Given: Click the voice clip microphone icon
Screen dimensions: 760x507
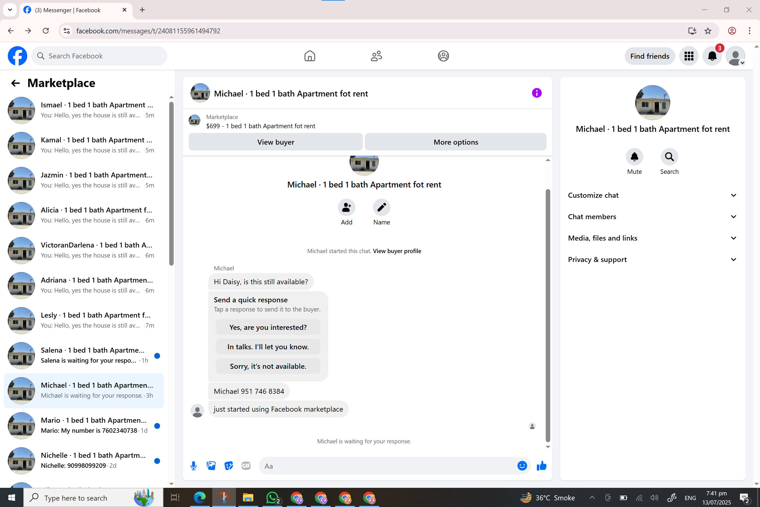Looking at the screenshot, I should click(x=193, y=466).
